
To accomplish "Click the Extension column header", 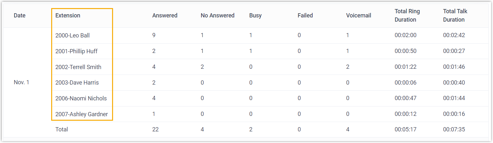I will pos(68,15).
